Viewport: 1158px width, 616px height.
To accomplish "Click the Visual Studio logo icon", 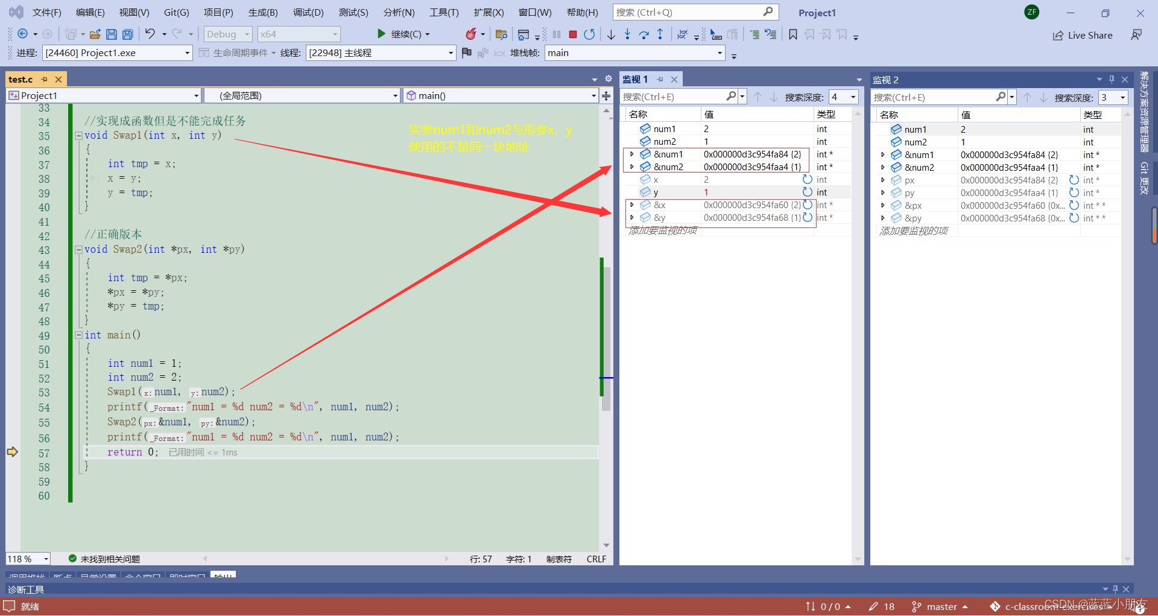I will (x=16, y=12).
